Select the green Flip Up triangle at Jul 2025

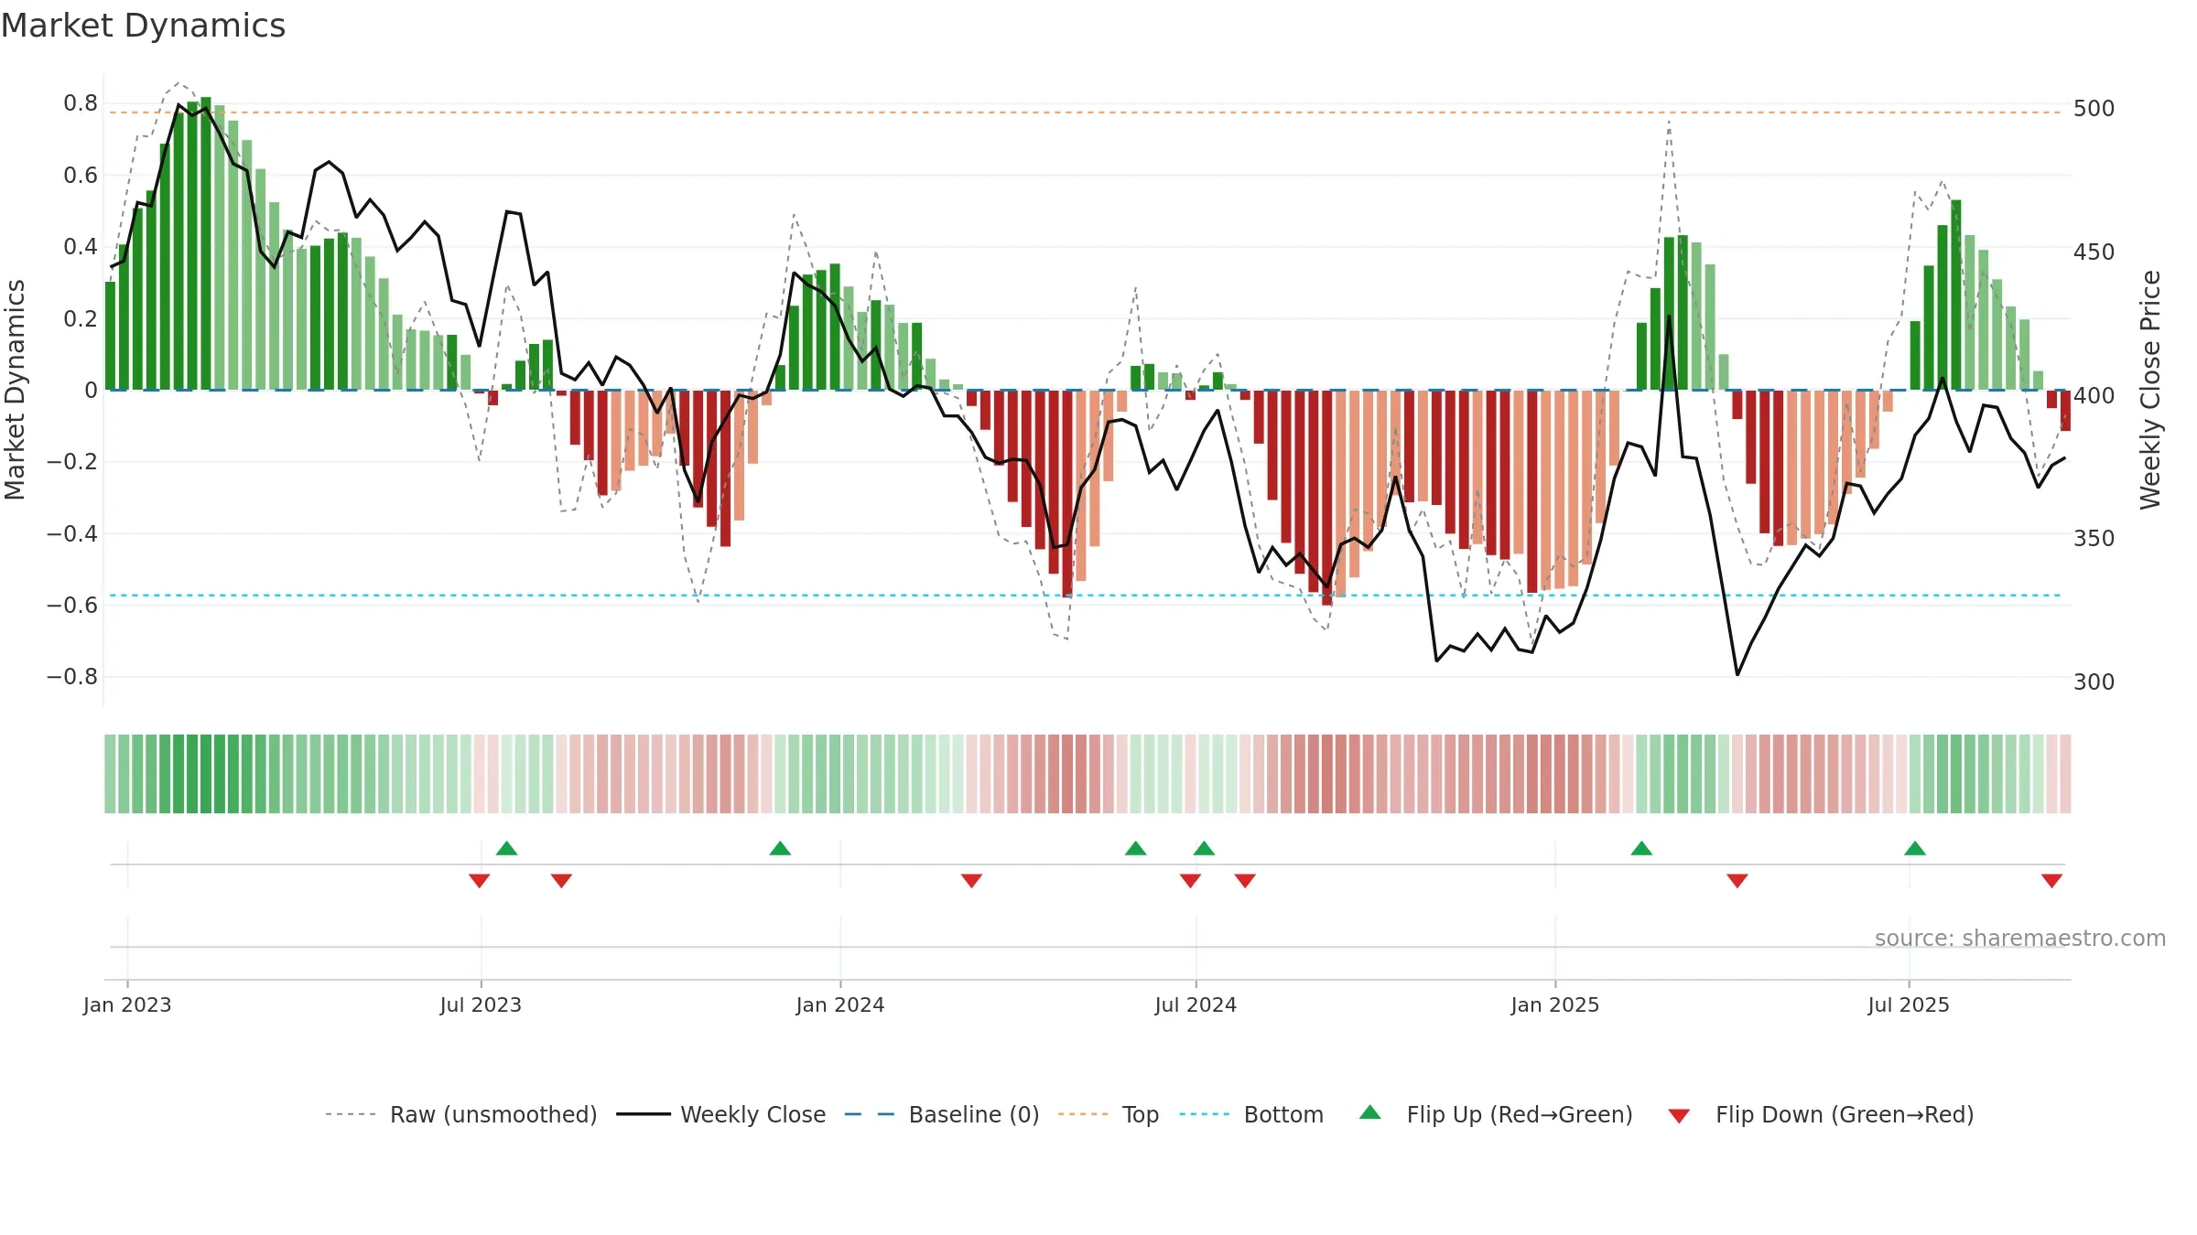click(1915, 848)
